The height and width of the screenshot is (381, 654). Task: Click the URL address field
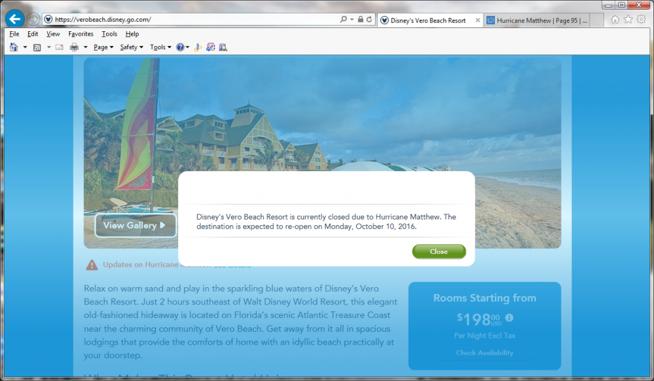[192, 20]
